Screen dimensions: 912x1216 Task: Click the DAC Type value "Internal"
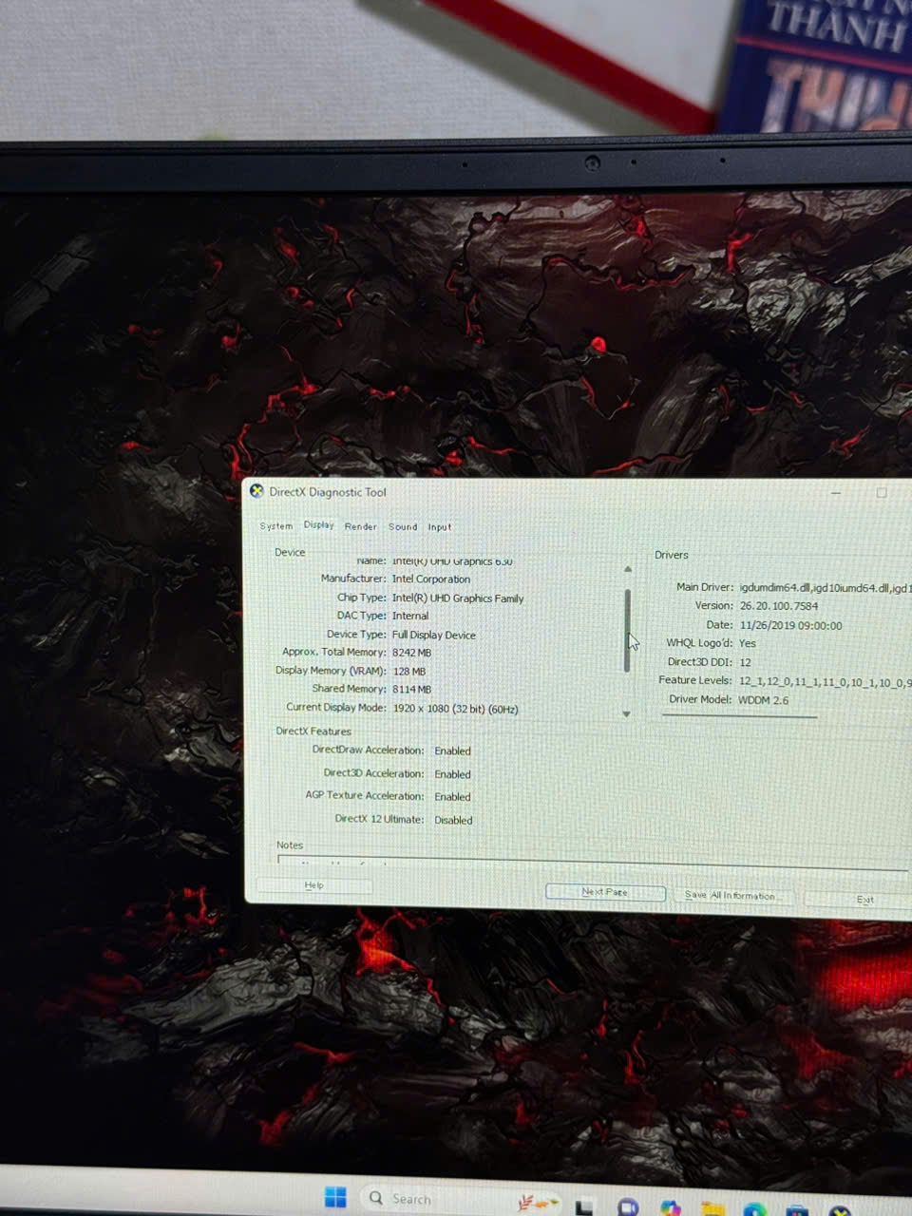click(410, 616)
